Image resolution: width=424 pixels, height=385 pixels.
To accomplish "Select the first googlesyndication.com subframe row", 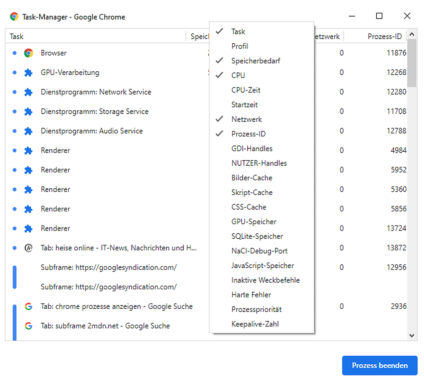I will pyautogui.click(x=108, y=268).
